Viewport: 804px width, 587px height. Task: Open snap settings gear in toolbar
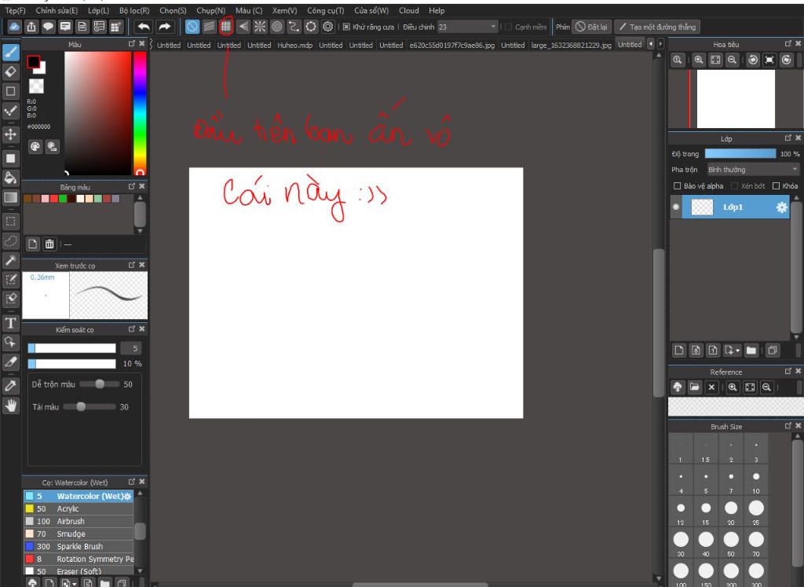point(328,27)
